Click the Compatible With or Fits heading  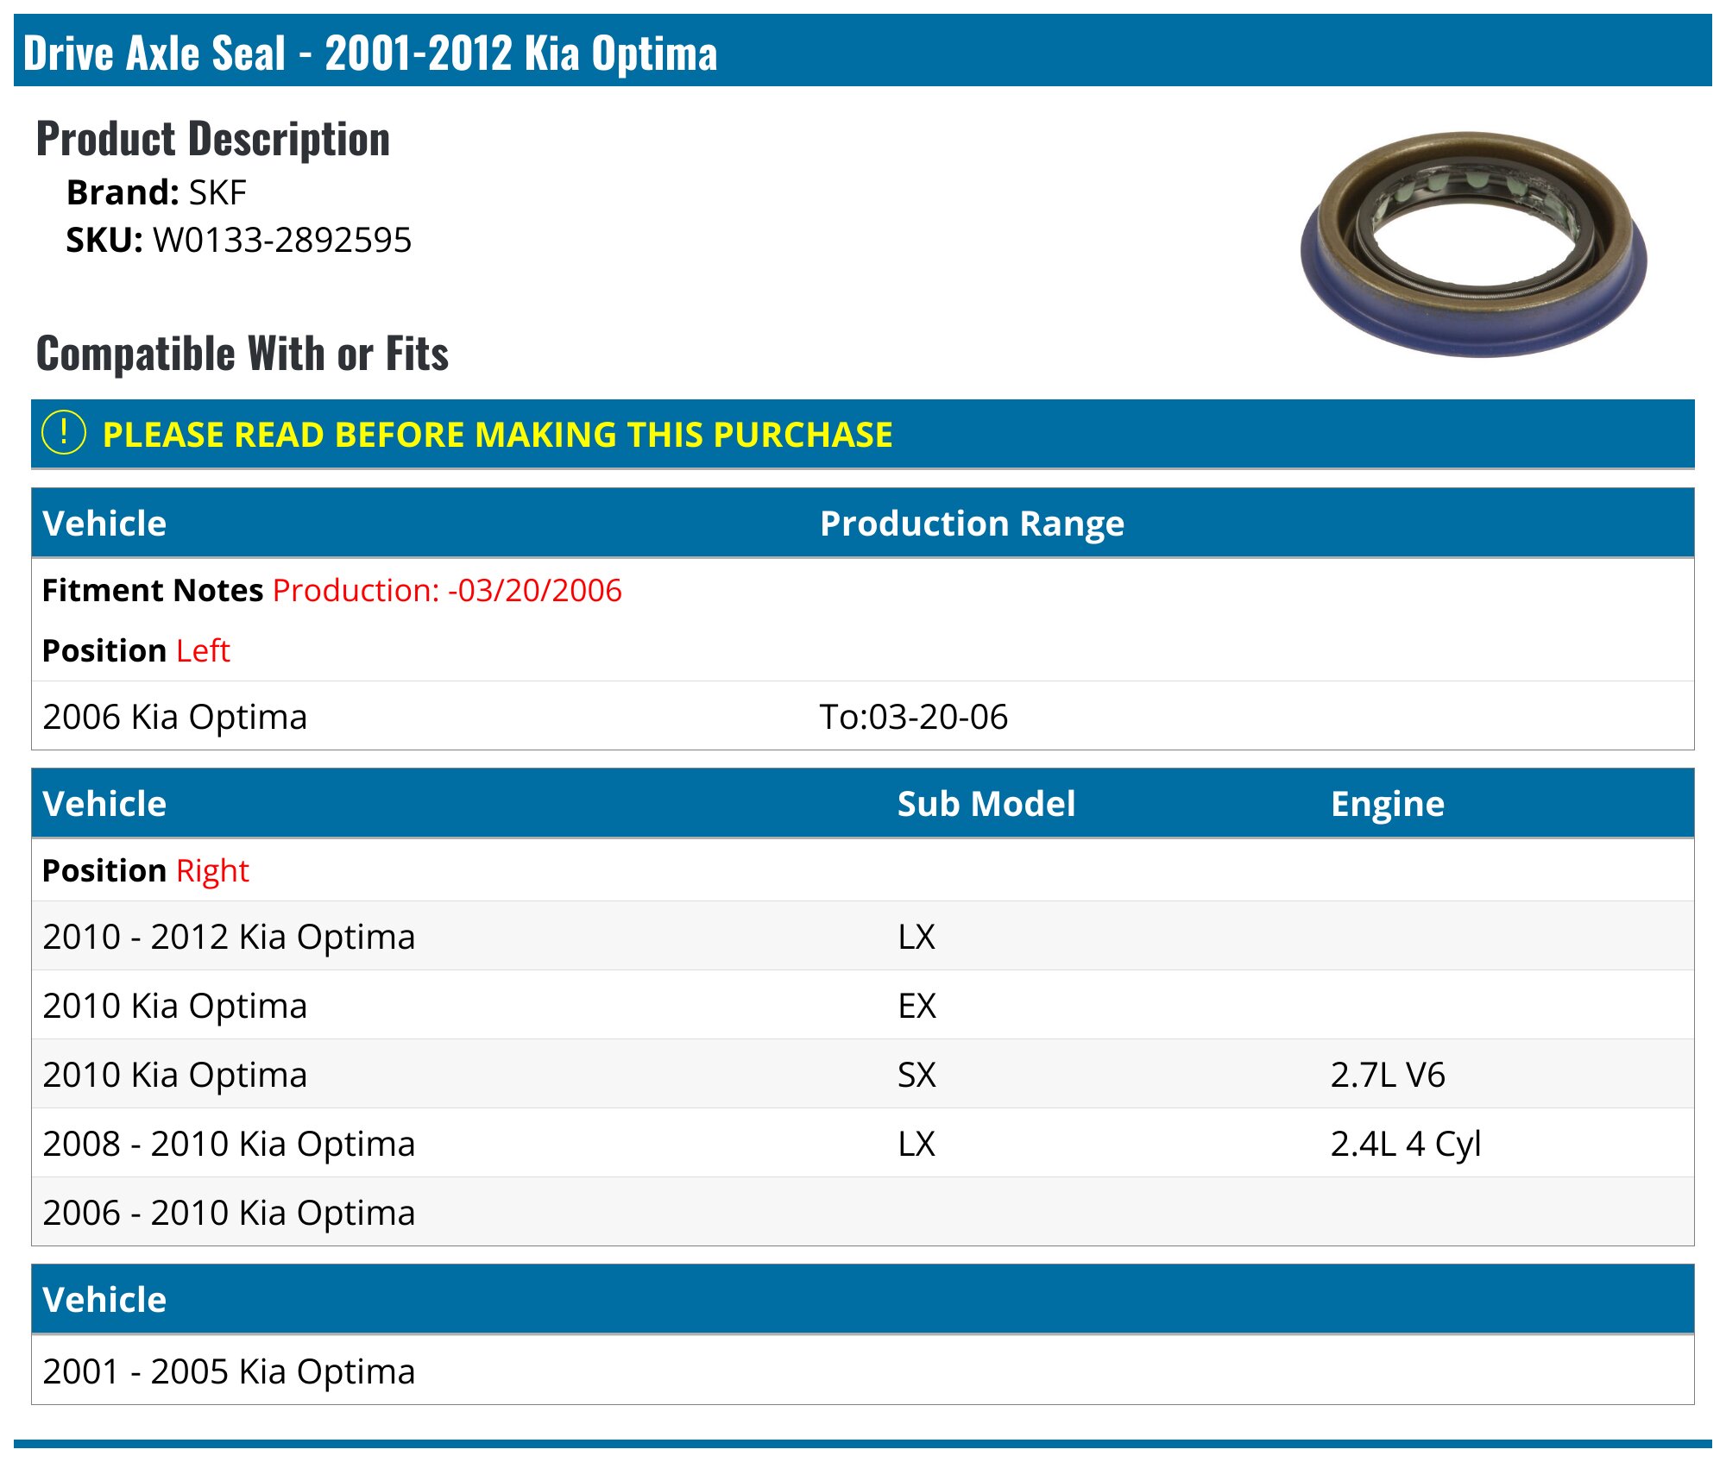pos(243,354)
